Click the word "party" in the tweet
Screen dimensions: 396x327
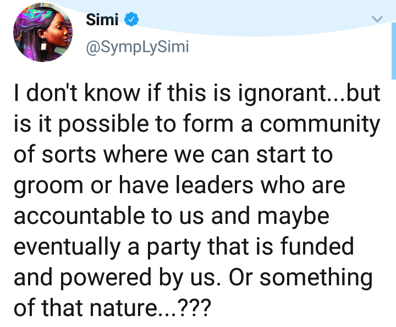click(x=174, y=248)
